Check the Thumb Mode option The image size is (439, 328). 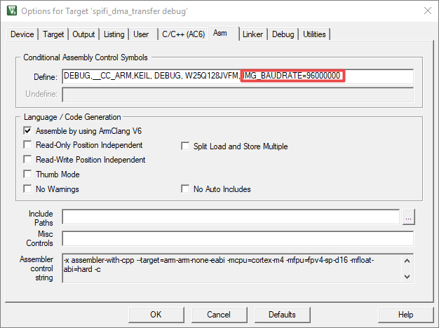[28, 175]
